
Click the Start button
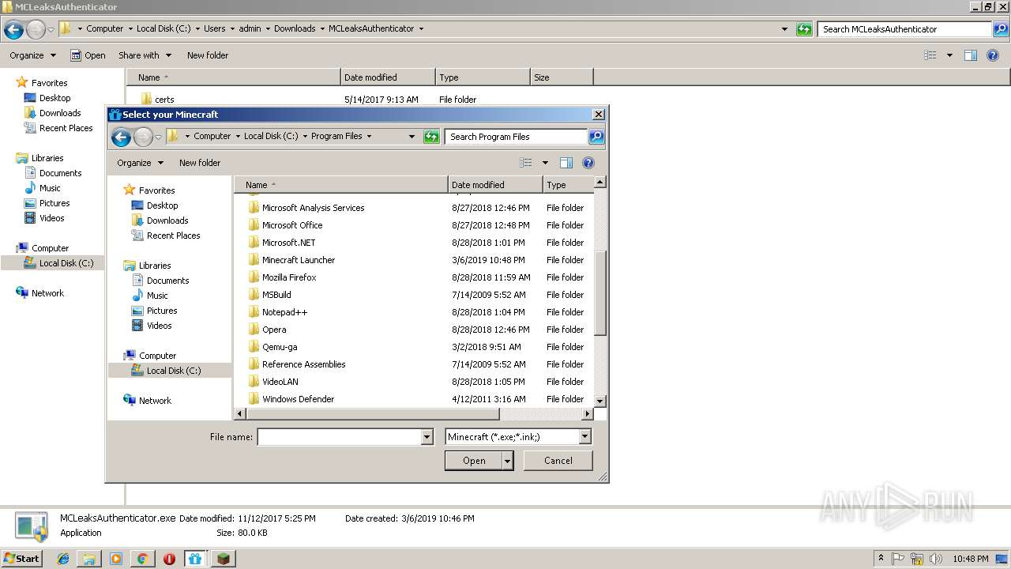[21, 559]
